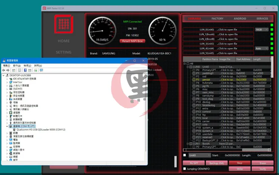Click Qualcomm HS-USB QDLoader port icon
Screen dimensions: 279x175
14,130
